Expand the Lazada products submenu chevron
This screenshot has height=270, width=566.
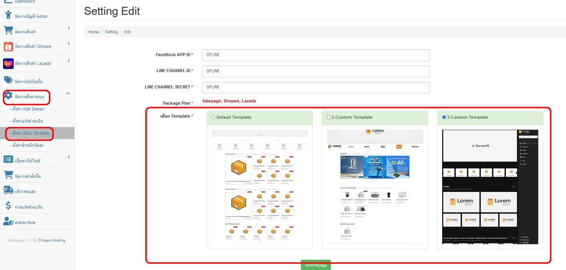[69, 61]
